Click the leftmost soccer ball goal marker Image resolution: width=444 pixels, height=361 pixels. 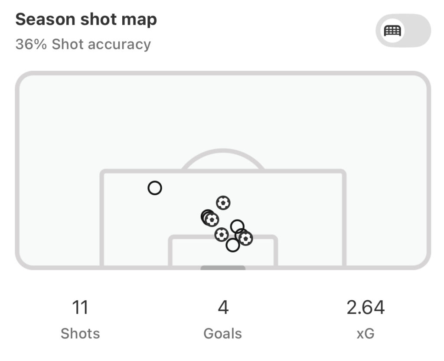pyautogui.click(x=212, y=220)
